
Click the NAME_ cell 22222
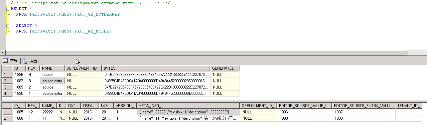[x=49, y=112]
